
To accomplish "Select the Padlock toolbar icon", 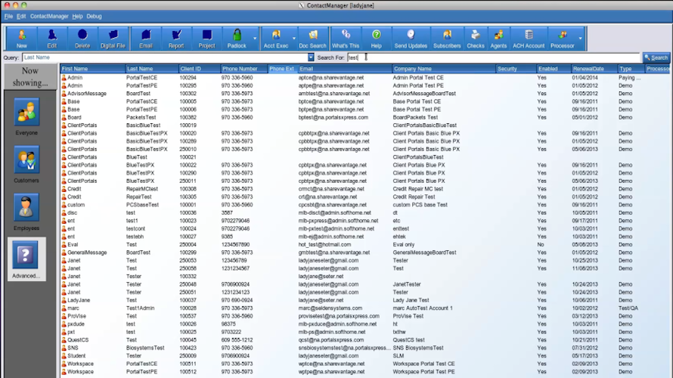I will (237, 39).
